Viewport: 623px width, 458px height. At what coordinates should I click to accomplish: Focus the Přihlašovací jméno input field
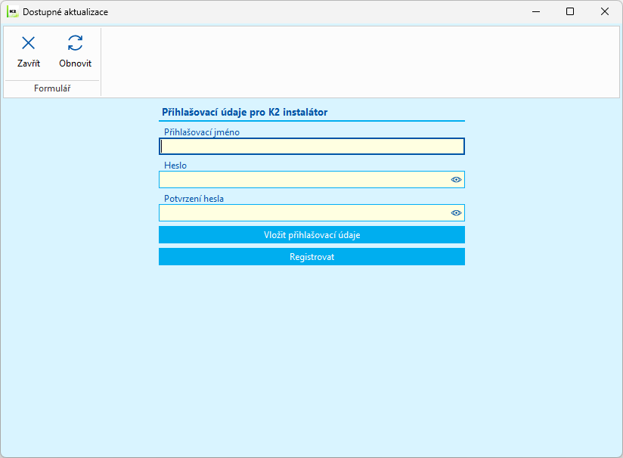(311, 146)
